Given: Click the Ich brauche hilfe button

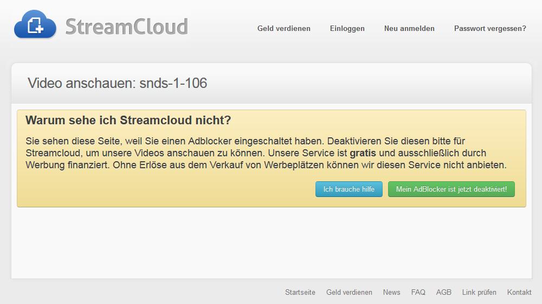Looking at the screenshot, I should pos(349,189).
